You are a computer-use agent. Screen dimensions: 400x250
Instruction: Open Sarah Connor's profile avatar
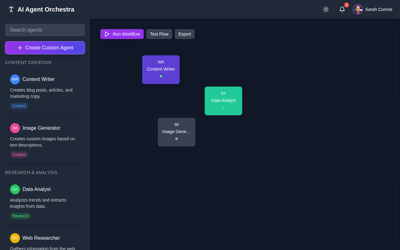pyautogui.click(x=357, y=9)
